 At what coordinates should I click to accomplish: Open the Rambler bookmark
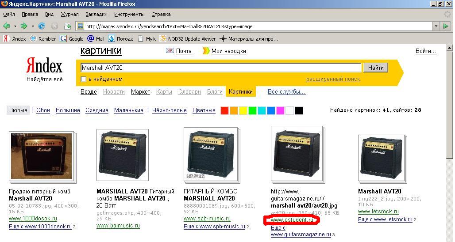(43, 38)
